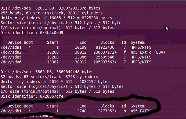Click the blocks value 81923436
The image size is (186, 119).
tap(105, 47)
